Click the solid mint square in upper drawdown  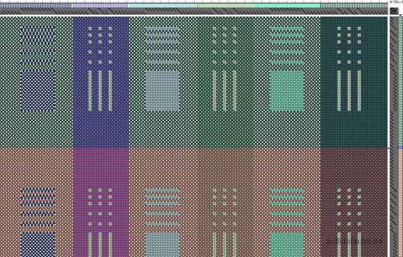[x=287, y=91]
